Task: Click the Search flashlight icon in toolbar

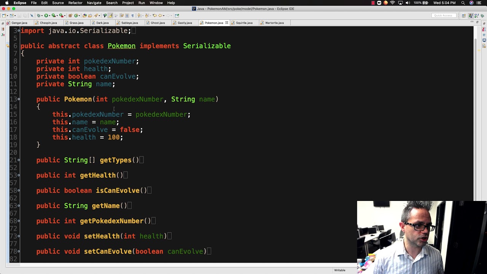Action: [95, 15]
